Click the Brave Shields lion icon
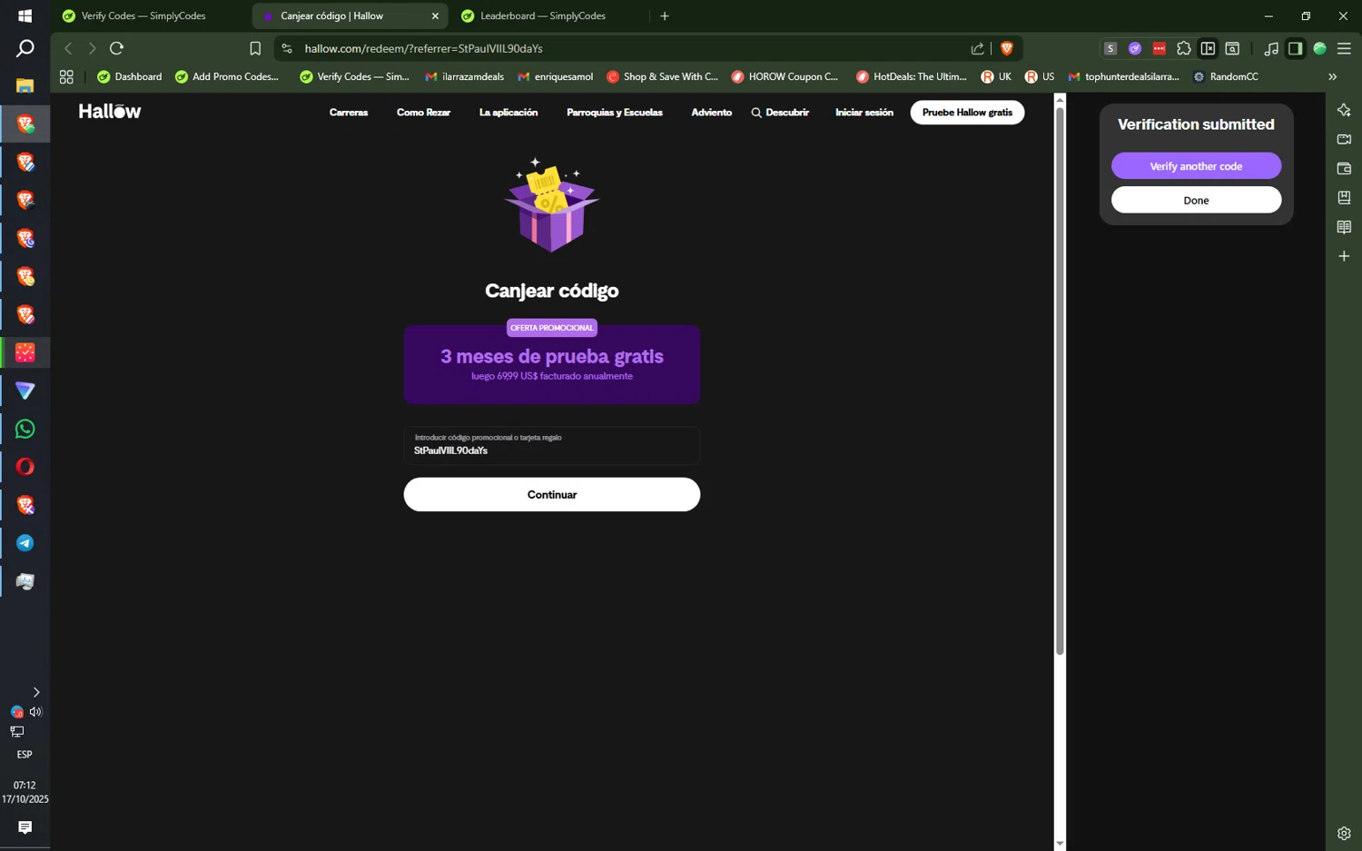The image size is (1362, 851). click(x=1006, y=48)
